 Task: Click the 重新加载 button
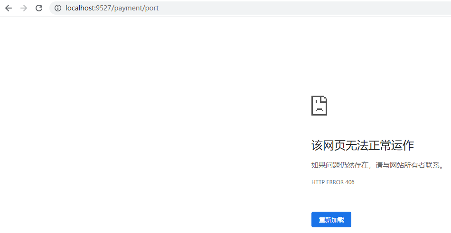pyautogui.click(x=331, y=220)
